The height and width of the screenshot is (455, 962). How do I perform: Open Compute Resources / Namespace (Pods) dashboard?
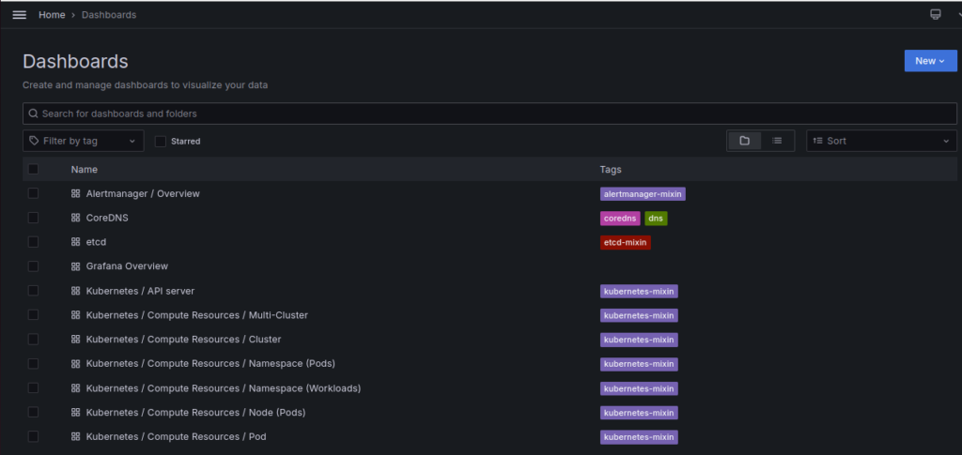tap(210, 364)
